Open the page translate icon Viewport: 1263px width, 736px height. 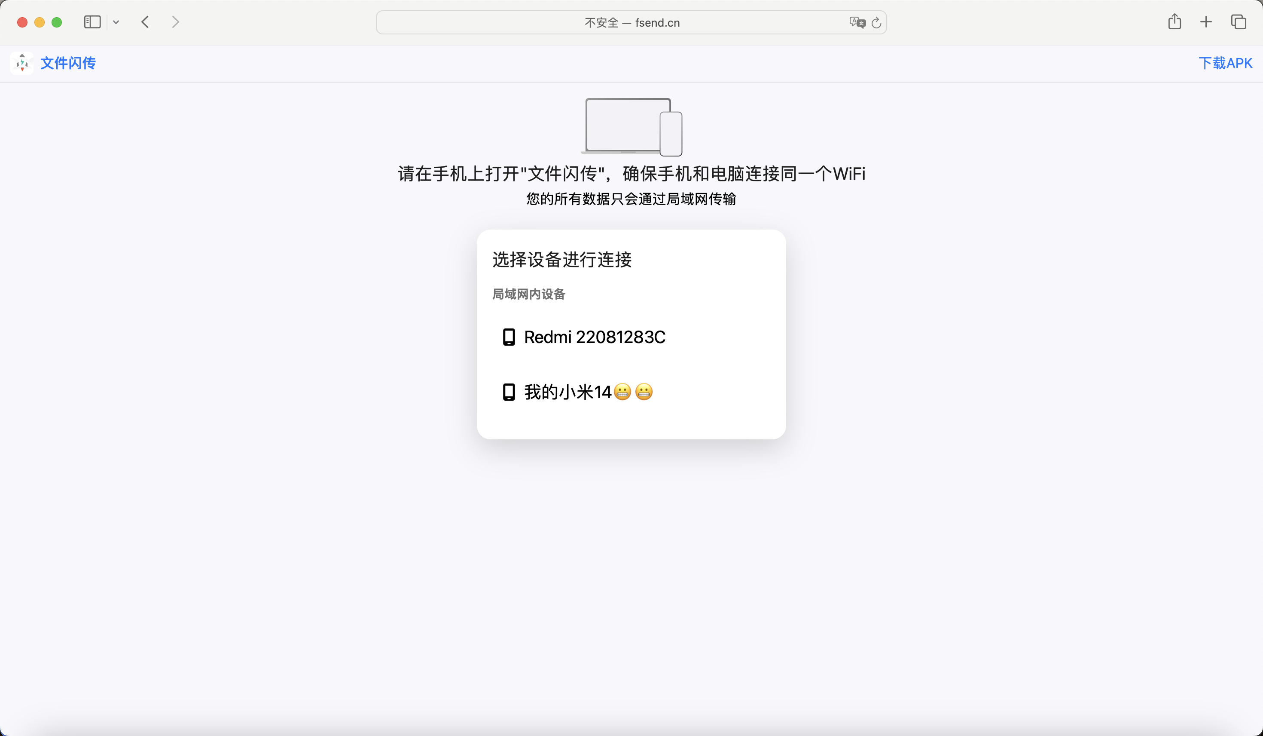(x=857, y=23)
